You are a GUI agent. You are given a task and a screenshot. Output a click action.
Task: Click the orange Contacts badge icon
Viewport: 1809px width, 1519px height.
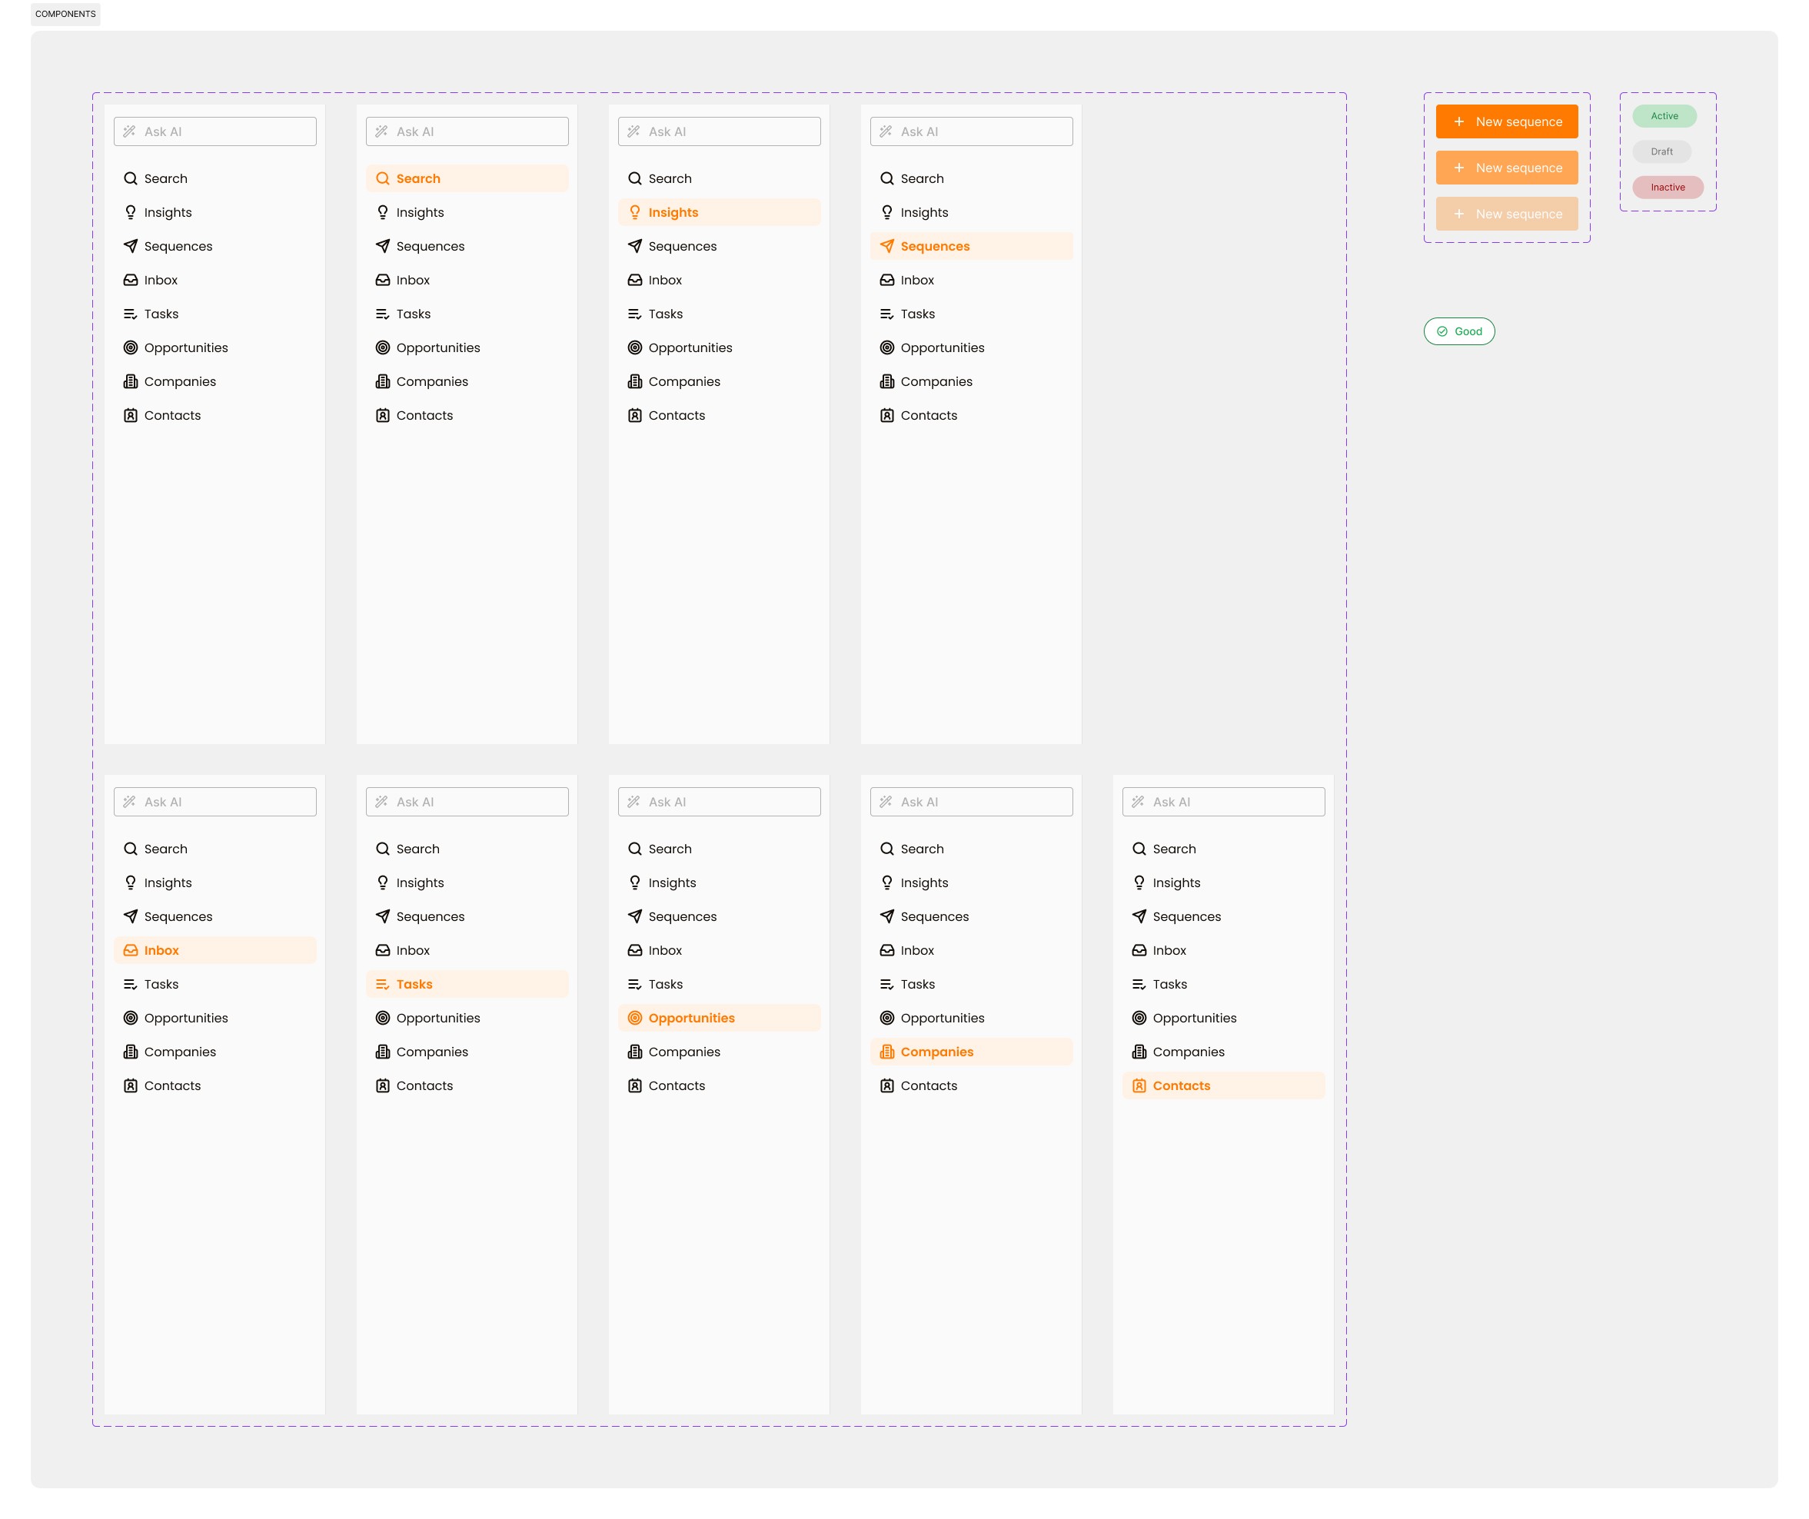pos(1139,1086)
